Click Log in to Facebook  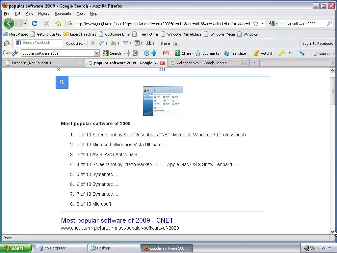click(x=318, y=43)
